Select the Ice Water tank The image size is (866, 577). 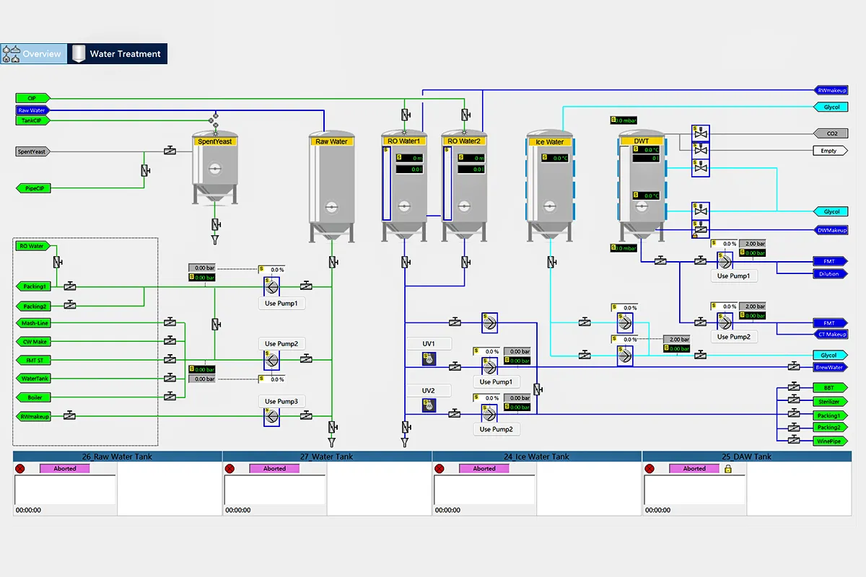pyautogui.click(x=550, y=186)
